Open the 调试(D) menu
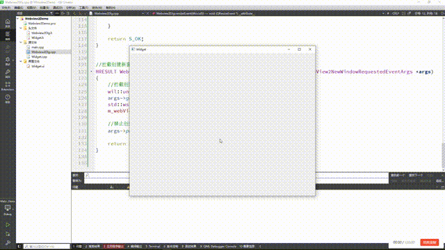 [x=58, y=8]
